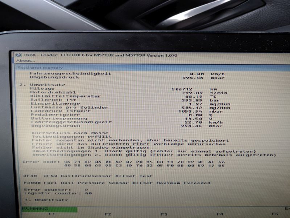The image size is (290, 218).
Task: Click the green RUNNING progress bar
Action: pyautogui.click(x=49, y=209)
